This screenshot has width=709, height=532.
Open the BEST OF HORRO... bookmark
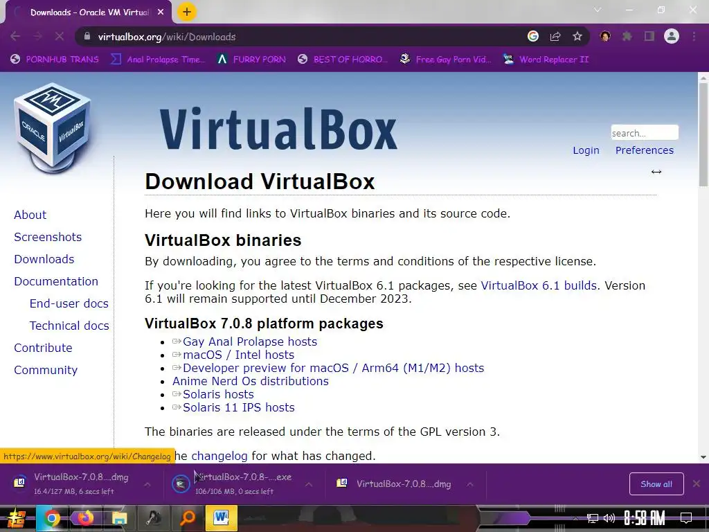pyautogui.click(x=343, y=60)
